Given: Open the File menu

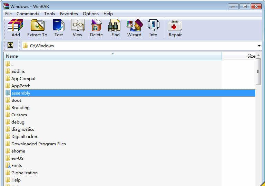Looking at the screenshot, I should pyautogui.click(x=8, y=14).
